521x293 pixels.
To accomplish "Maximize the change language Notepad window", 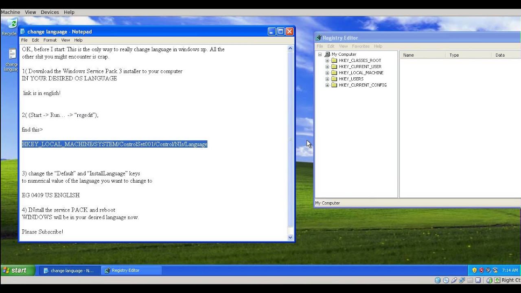I will click(280, 31).
